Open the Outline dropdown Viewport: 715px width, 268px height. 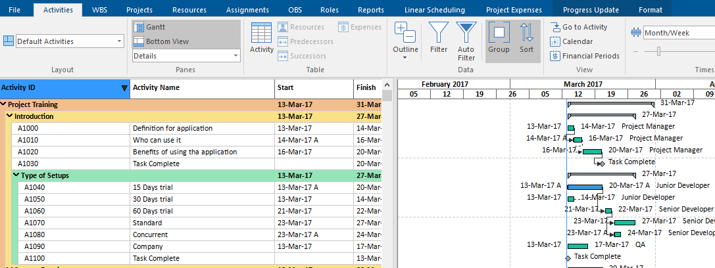tap(405, 41)
